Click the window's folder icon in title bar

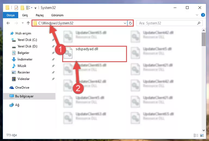[x=7, y=8]
